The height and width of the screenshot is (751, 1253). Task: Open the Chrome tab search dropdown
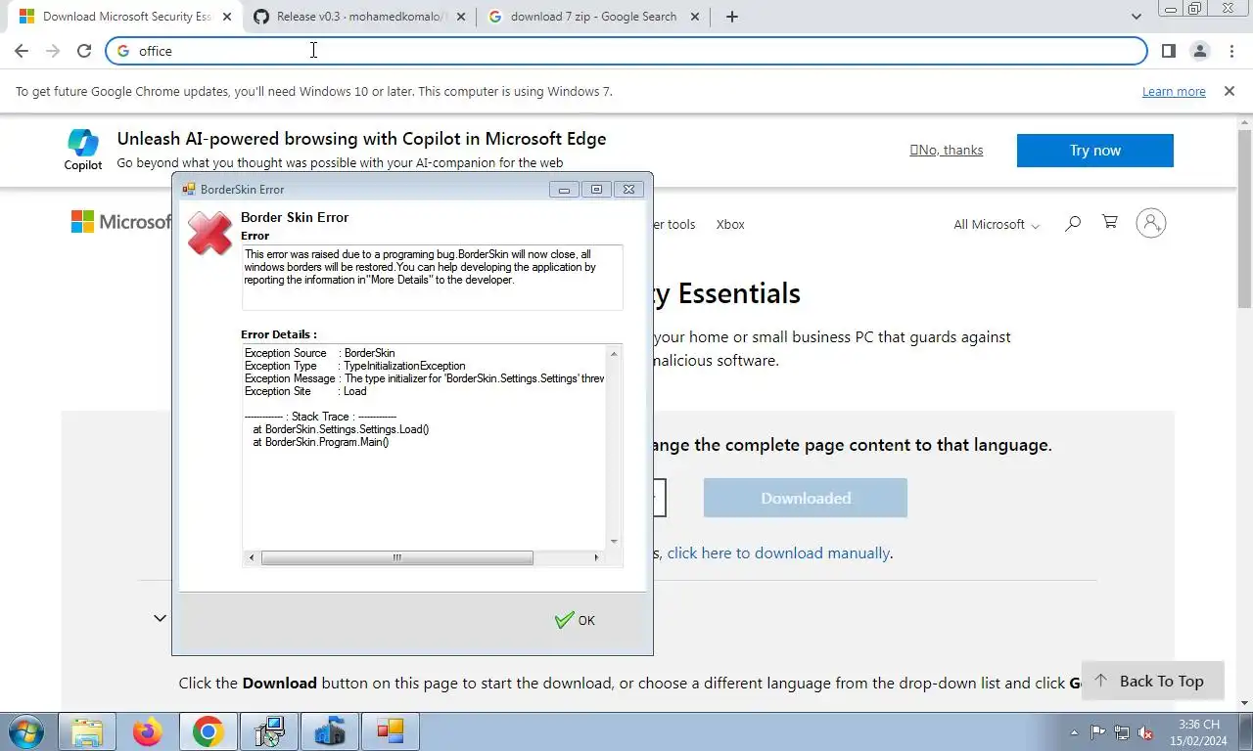coord(1136,17)
